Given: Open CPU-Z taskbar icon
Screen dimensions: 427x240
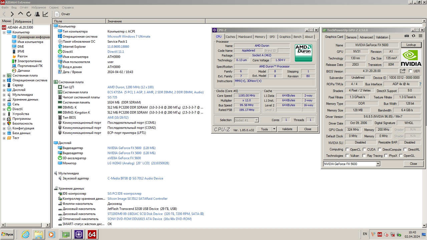Looking at the screenshot, I should click(79, 234).
